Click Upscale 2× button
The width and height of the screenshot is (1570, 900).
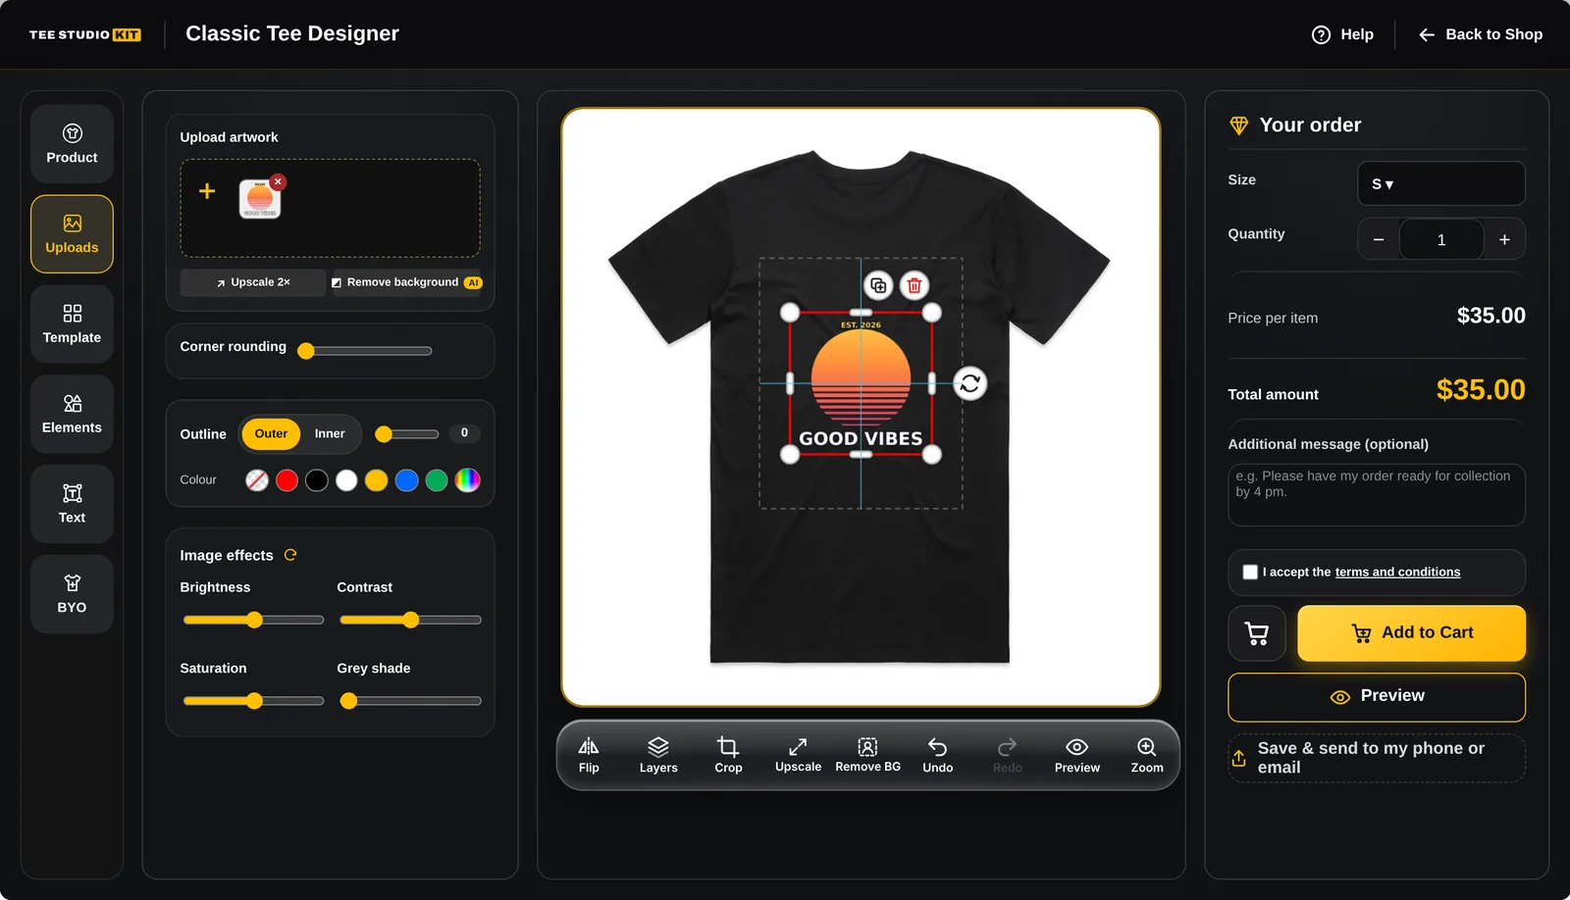tap(253, 282)
